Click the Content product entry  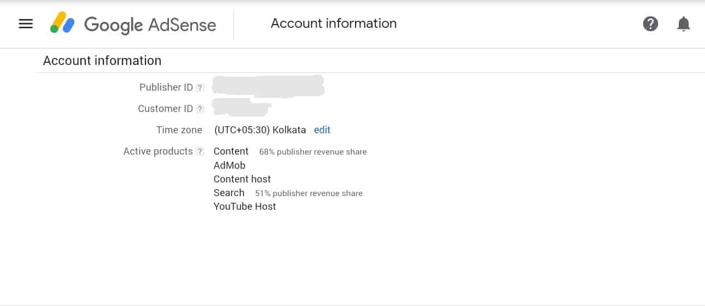click(231, 151)
